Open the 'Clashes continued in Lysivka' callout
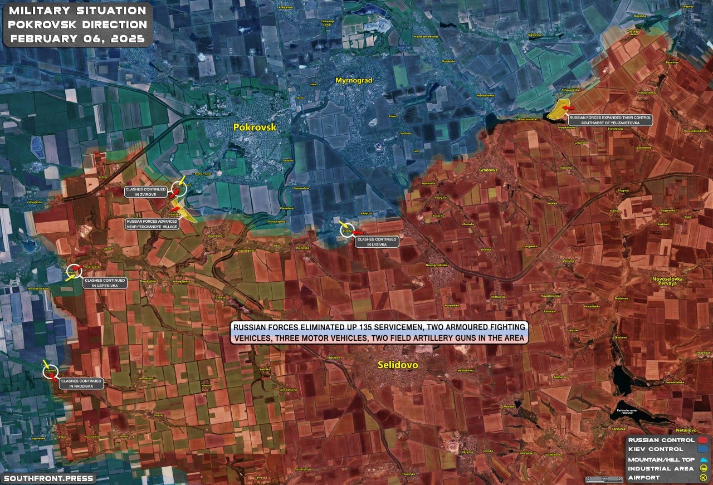The image size is (713, 485). tap(377, 242)
